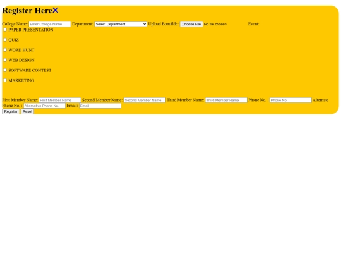The height and width of the screenshot is (256, 341).
Task: Toggle the SOFTWARE CONTEST checkbox
Action: click(5, 70)
